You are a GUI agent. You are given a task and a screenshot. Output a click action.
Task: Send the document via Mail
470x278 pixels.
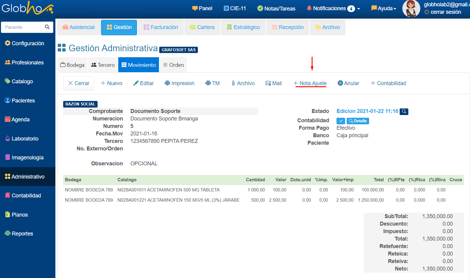coord(274,83)
